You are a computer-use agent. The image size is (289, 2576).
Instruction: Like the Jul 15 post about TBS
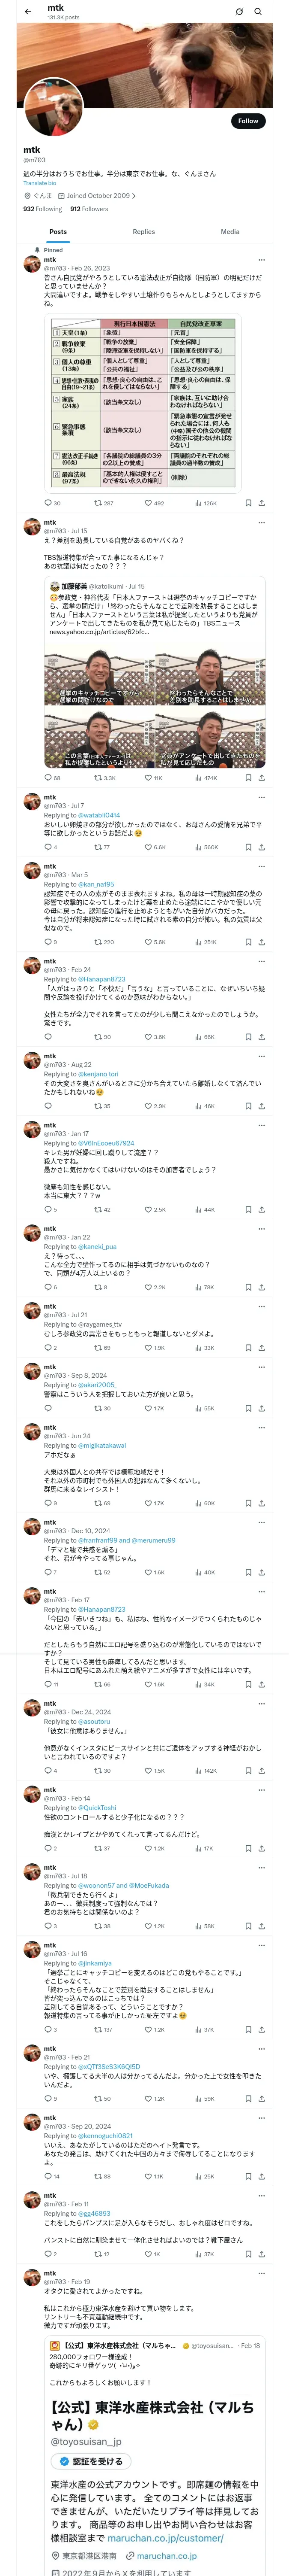(x=149, y=777)
